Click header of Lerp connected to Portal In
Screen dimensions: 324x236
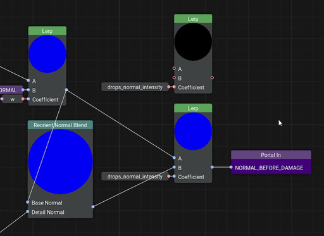(x=193, y=108)
